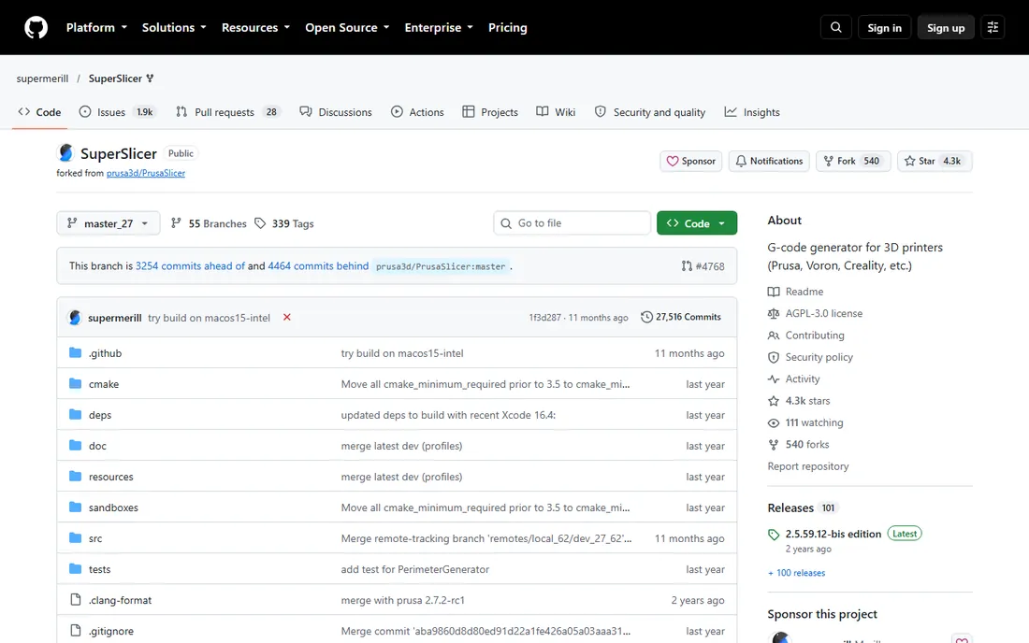
Task: View the Insights tab
Action: click(x=752, y=112)
